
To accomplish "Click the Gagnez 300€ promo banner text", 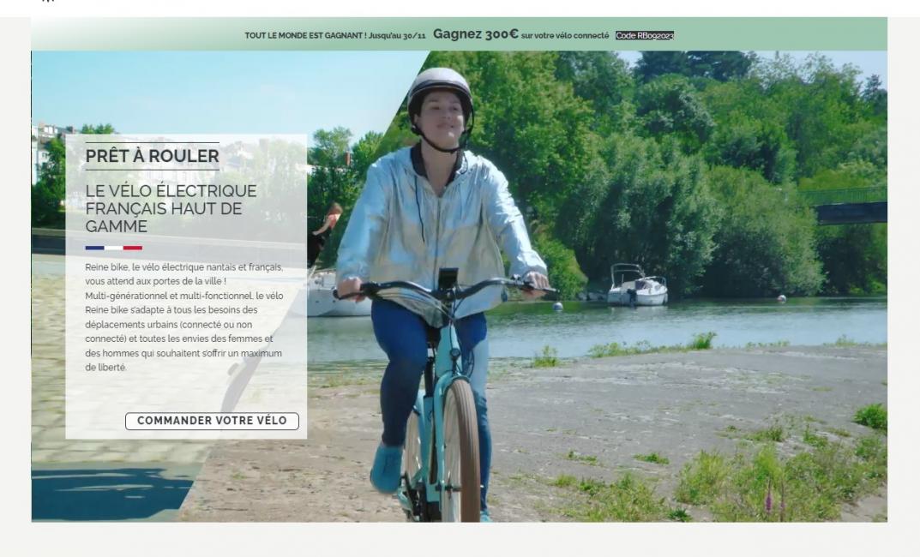I will click(476, 34).
